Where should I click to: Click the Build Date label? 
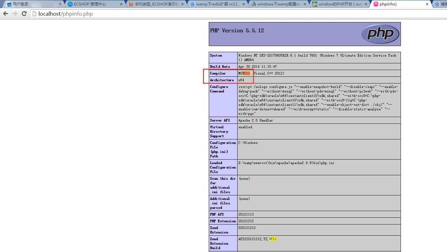[220, 67]
